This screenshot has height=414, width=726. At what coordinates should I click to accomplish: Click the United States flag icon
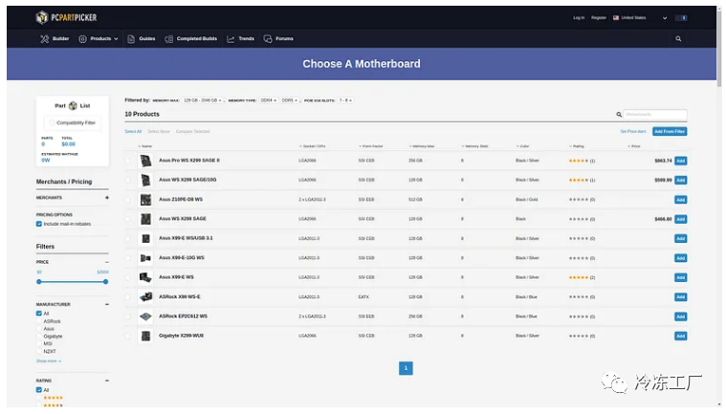pos(616,17)
